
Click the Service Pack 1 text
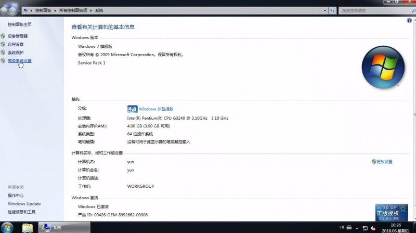click(92, 63)
